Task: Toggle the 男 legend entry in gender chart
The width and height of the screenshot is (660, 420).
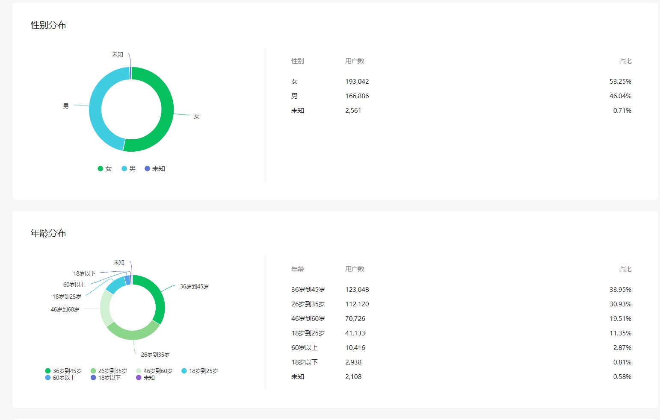Action: 129,169
